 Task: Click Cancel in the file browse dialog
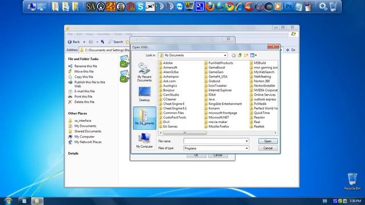click(x=267, y=148)
